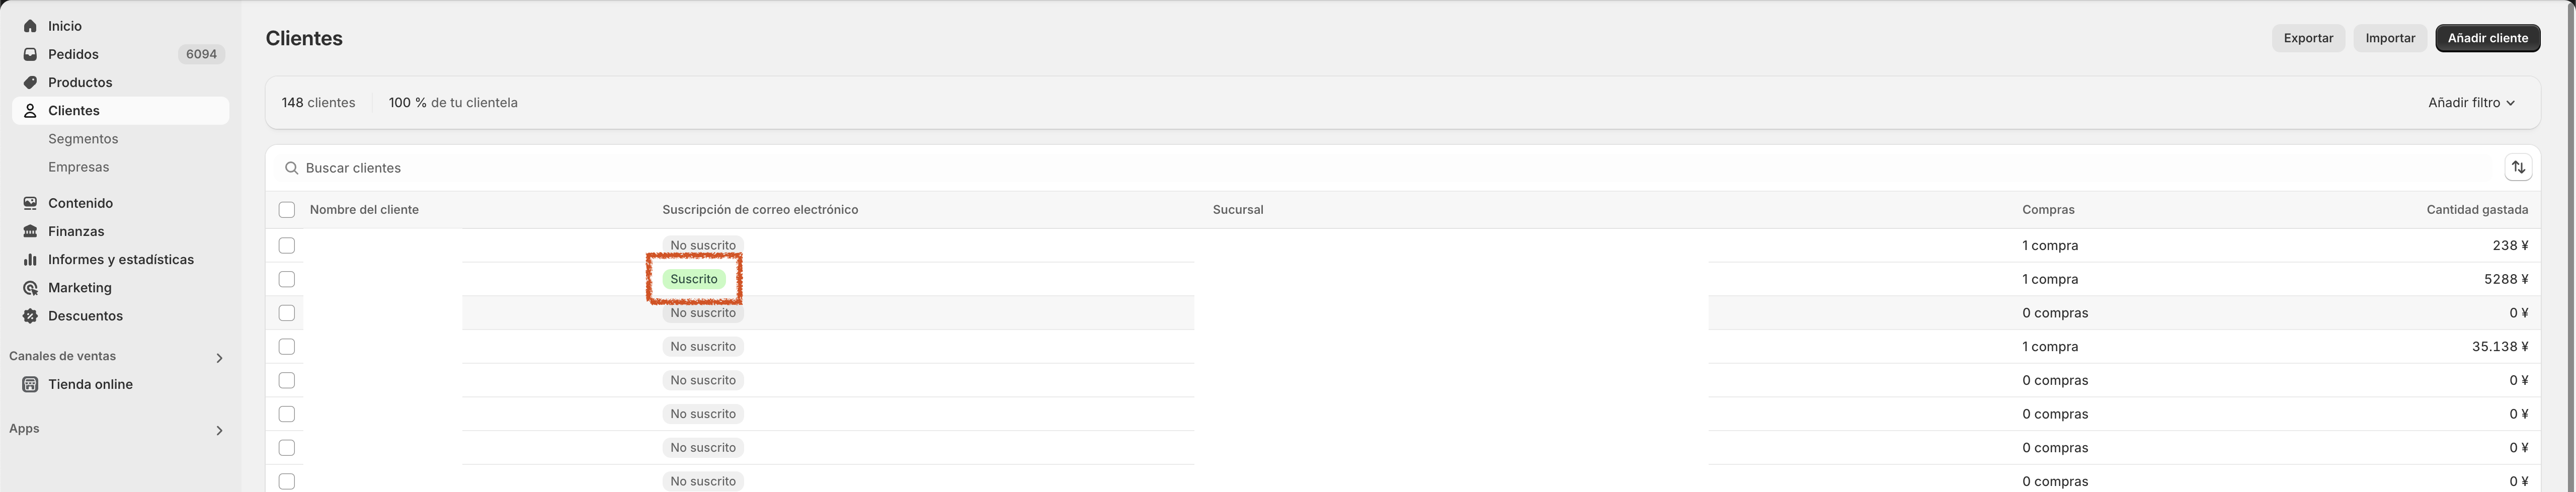Expand the Apps section
This screenshot has height=492, width=2576.
point(219,430)
